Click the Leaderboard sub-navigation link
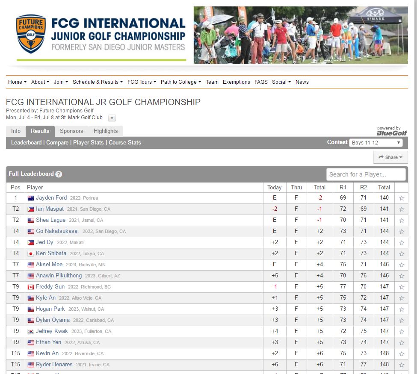Viewport: 417px width, 374px height. [x=27, y=142]
